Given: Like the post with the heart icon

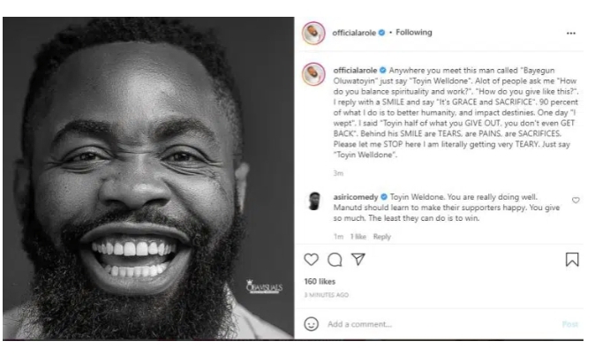Looking at the screenshot, I should point(312,259).
